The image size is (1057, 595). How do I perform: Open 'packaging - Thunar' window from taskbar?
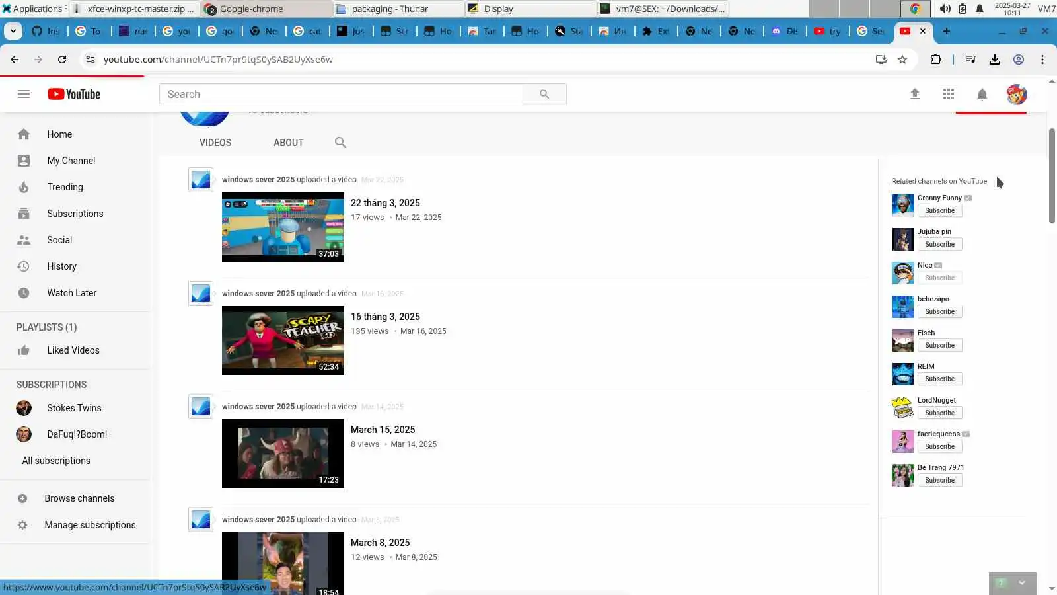tap(397, 9)
